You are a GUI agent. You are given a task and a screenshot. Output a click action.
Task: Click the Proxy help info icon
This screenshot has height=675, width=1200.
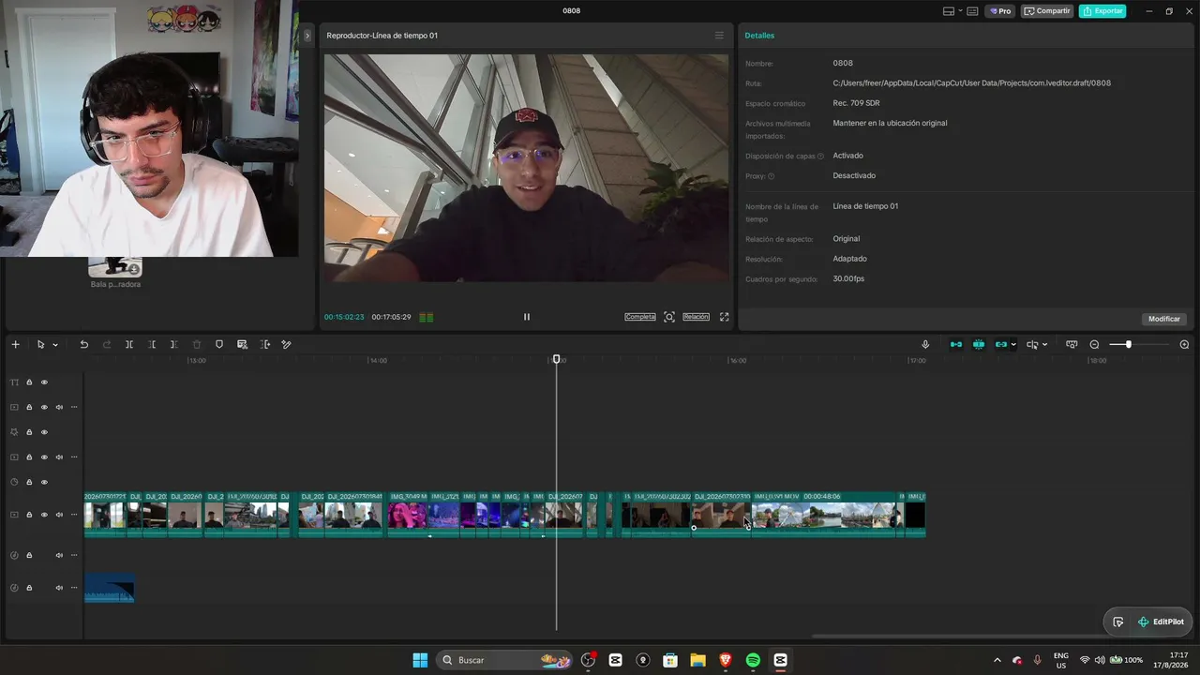click(772, 176)
